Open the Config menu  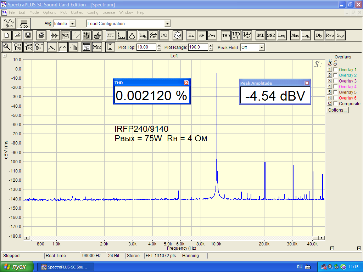[93, 12]
